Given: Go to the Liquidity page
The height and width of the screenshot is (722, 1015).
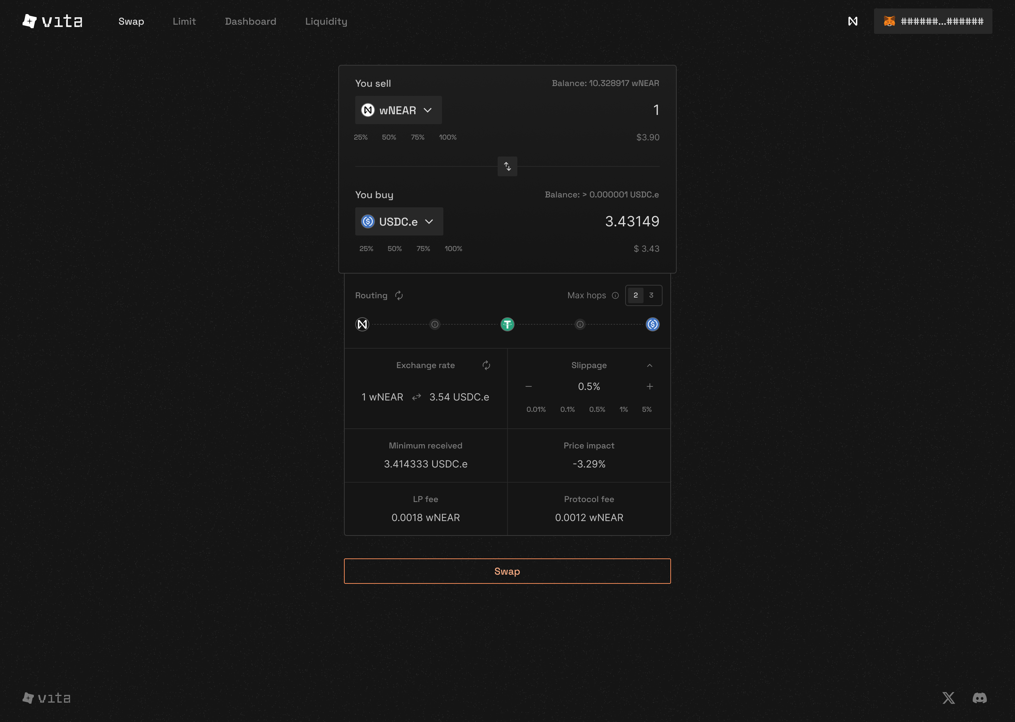Looking at the screenshot, I should [x=326, y=21].
